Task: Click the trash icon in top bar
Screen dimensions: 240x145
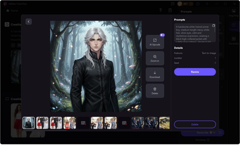Action: (x=170, y=10)
